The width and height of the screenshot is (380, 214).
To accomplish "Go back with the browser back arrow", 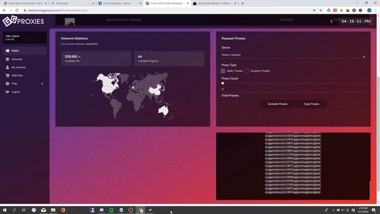I will (x=4, y=11).
